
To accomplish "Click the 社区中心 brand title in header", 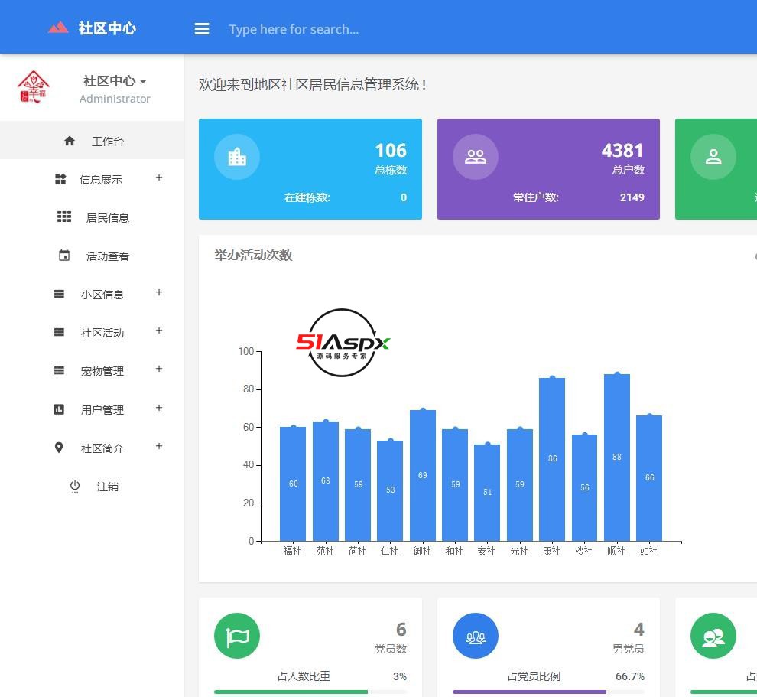I will [107, 28].
